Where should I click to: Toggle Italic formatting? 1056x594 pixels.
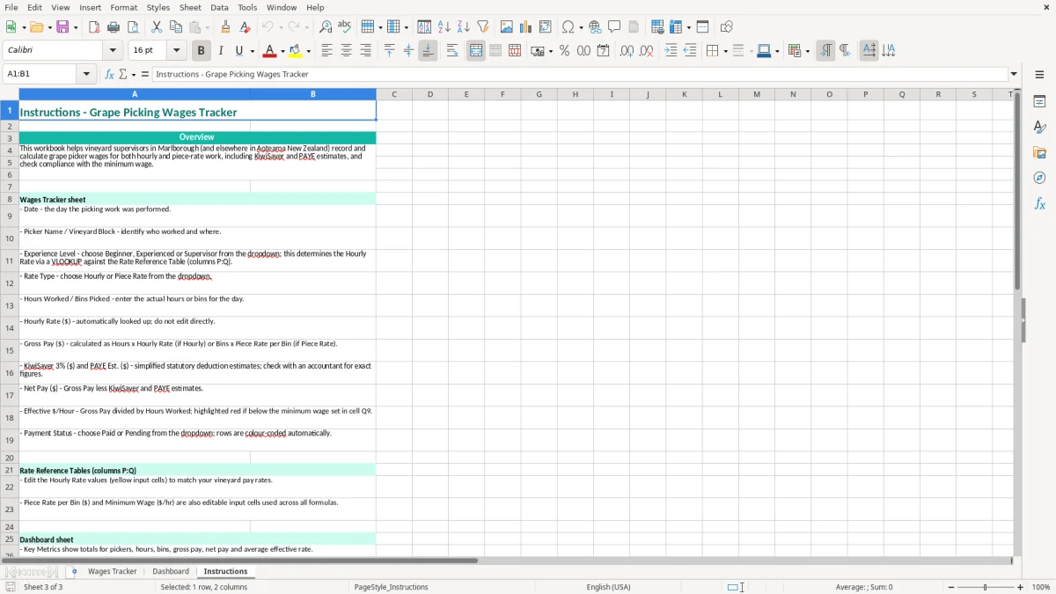(x=220, y=50)
